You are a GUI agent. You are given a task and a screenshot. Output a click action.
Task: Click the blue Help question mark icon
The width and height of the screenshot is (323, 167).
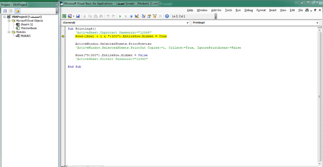[x=167, y=16]
